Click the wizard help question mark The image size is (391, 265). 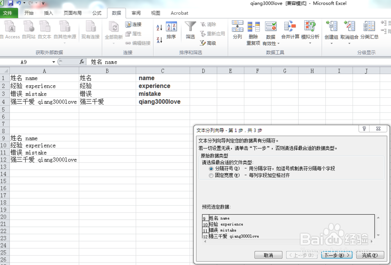pos(364,129)
